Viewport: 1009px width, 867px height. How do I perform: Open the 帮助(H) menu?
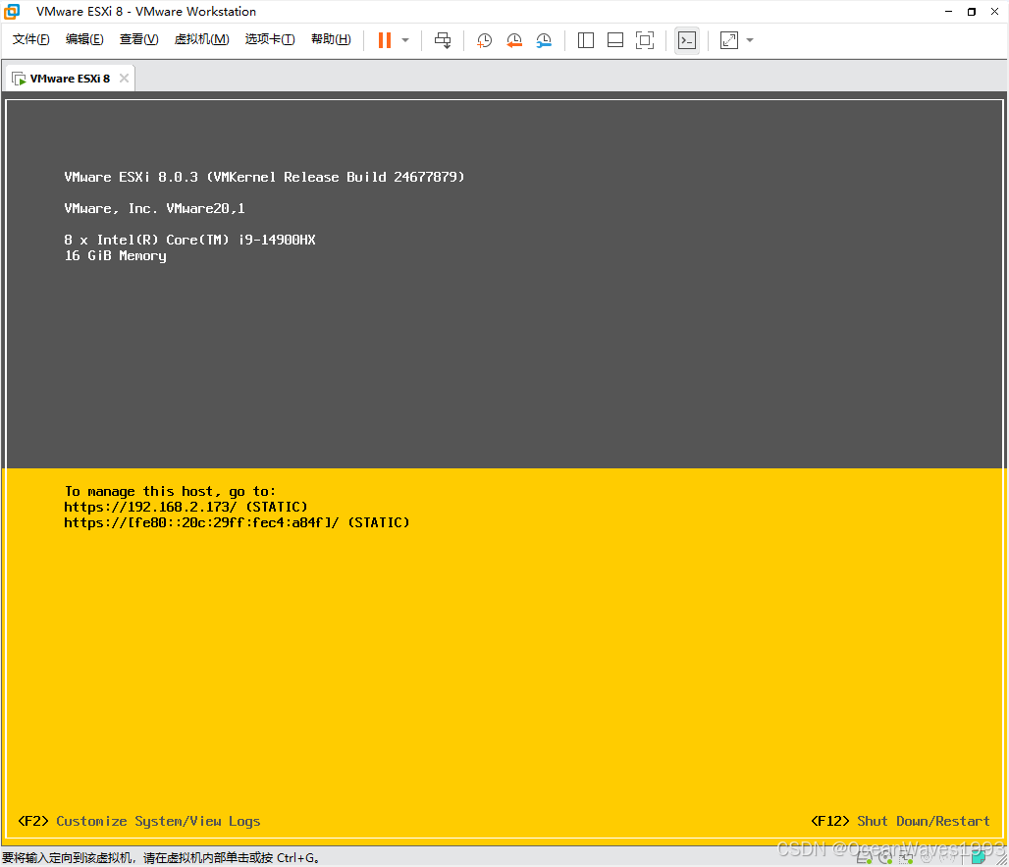pyautogui.click(x=331, y=39)
